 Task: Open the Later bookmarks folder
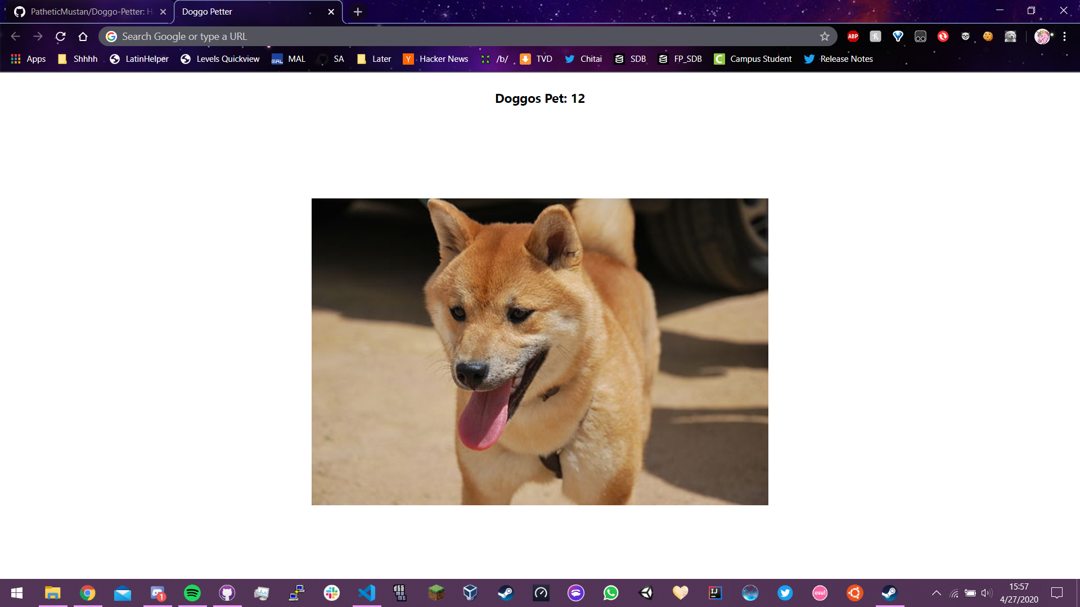pyautogui.click(x=374, y=59)
